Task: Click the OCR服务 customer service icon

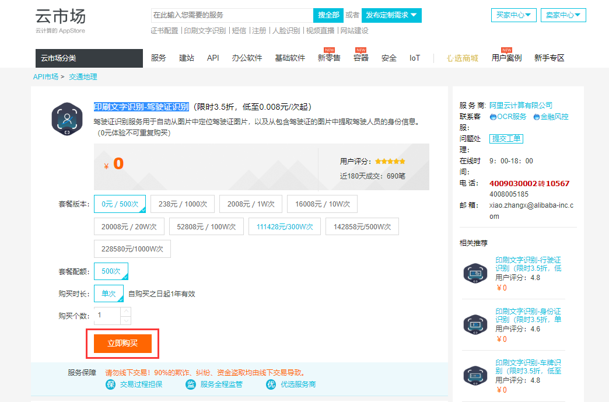Action: click(493, 117)
